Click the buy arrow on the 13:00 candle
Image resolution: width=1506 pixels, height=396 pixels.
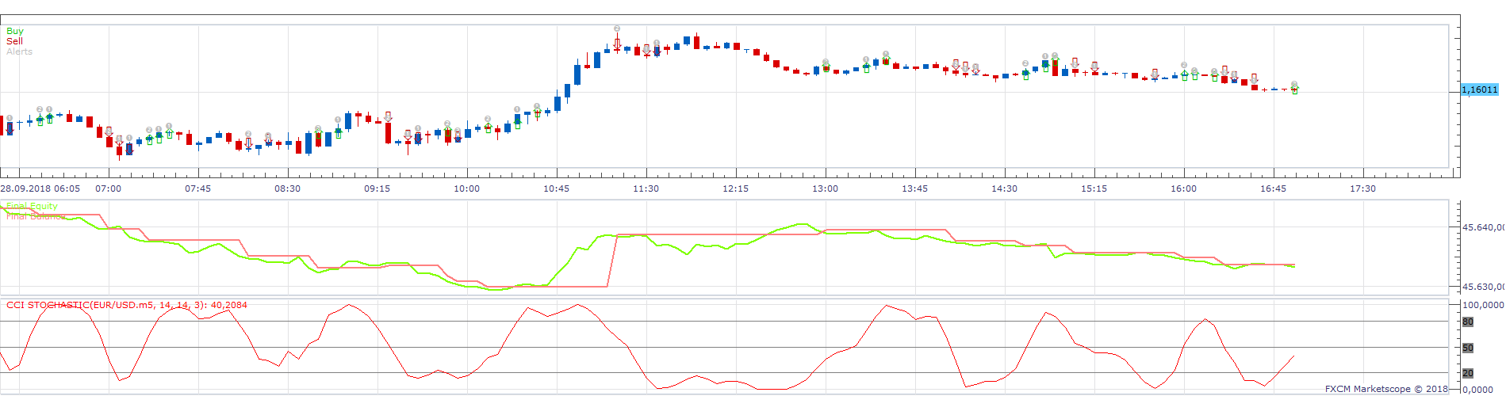[826, 68]
